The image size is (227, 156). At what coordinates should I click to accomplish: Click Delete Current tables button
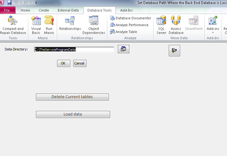72,97
